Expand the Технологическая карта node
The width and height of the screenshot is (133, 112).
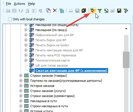coord(26,60)
